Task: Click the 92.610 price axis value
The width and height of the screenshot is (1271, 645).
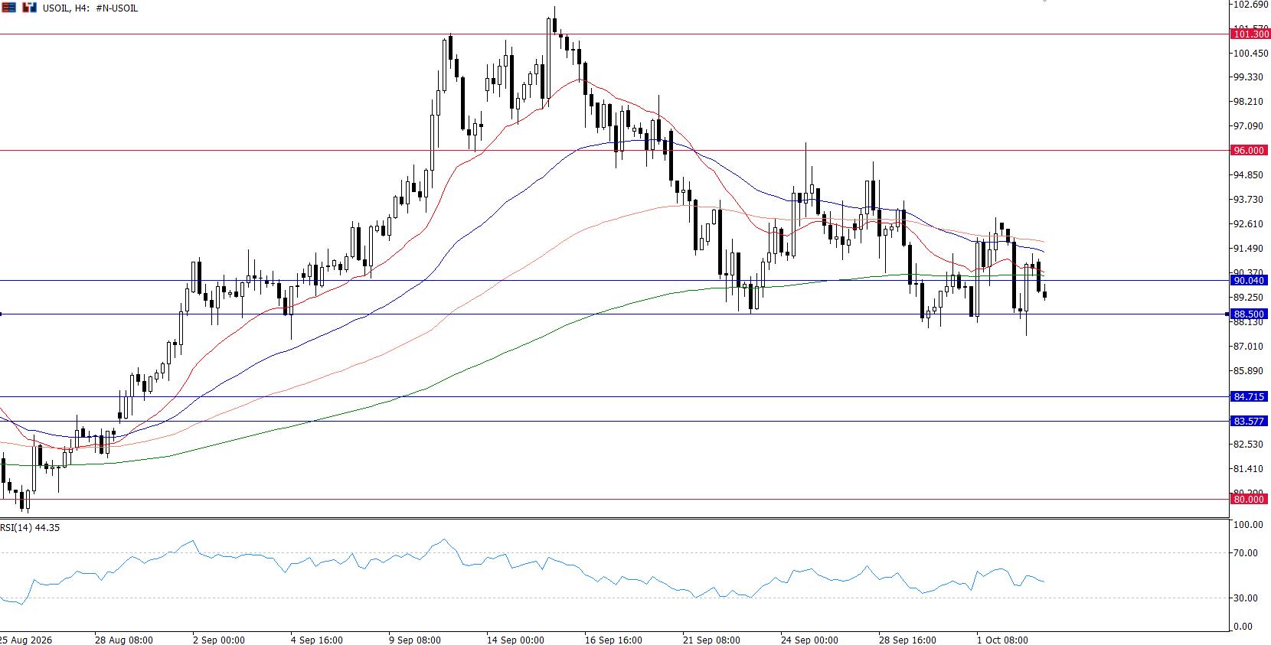Action: click(x=1249, y=224)
